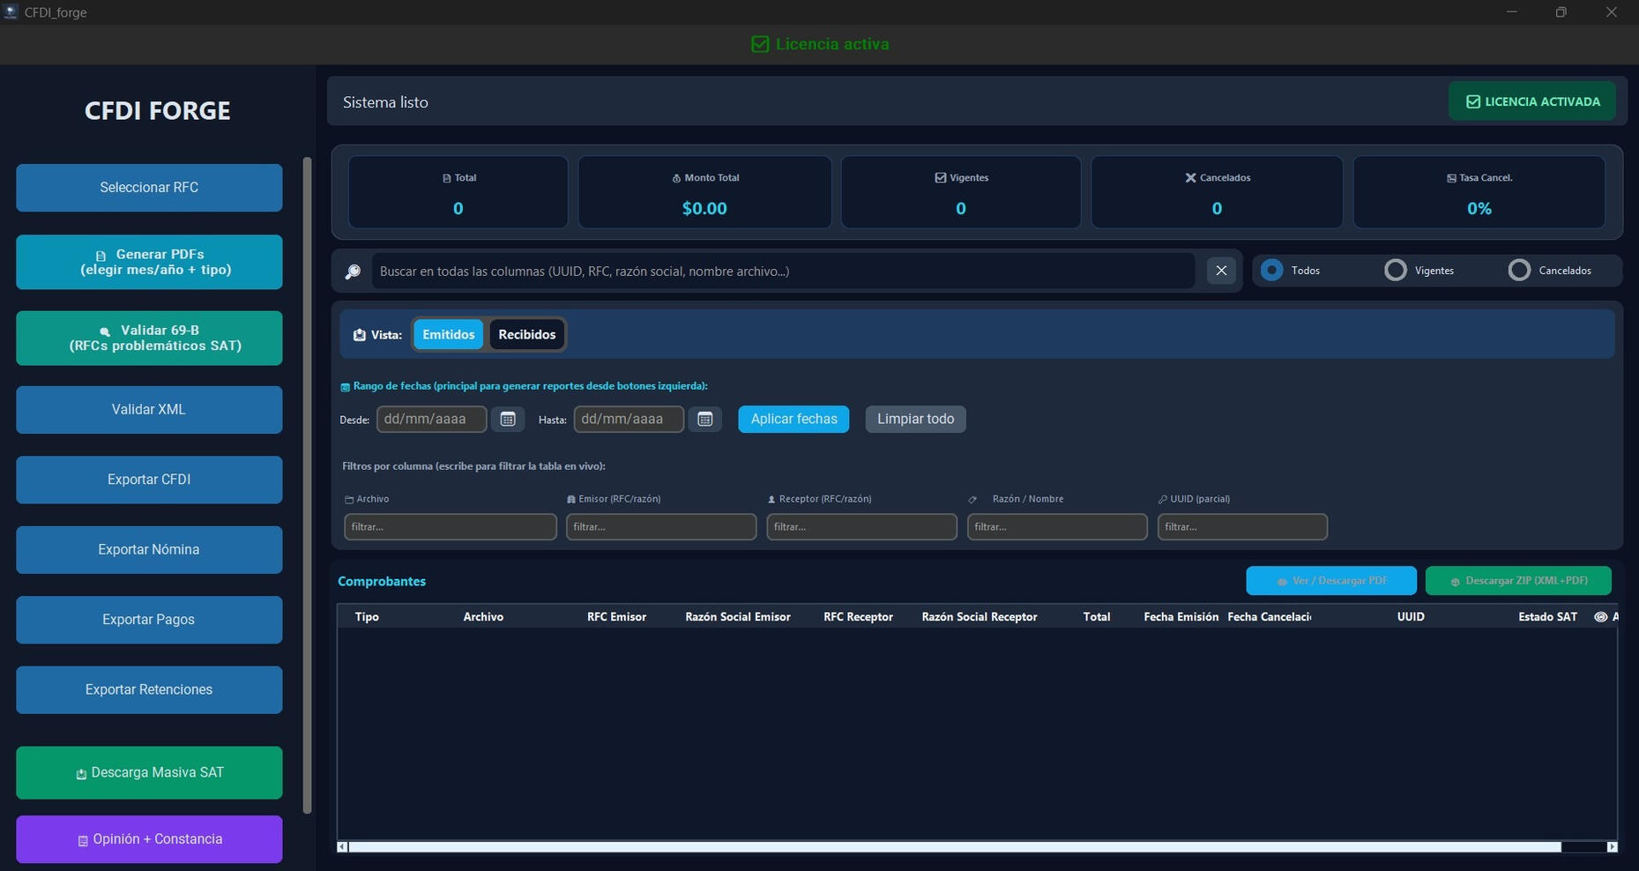Click Ver / Descargar PDF
1639x871 pixels.
point(1331,581)
